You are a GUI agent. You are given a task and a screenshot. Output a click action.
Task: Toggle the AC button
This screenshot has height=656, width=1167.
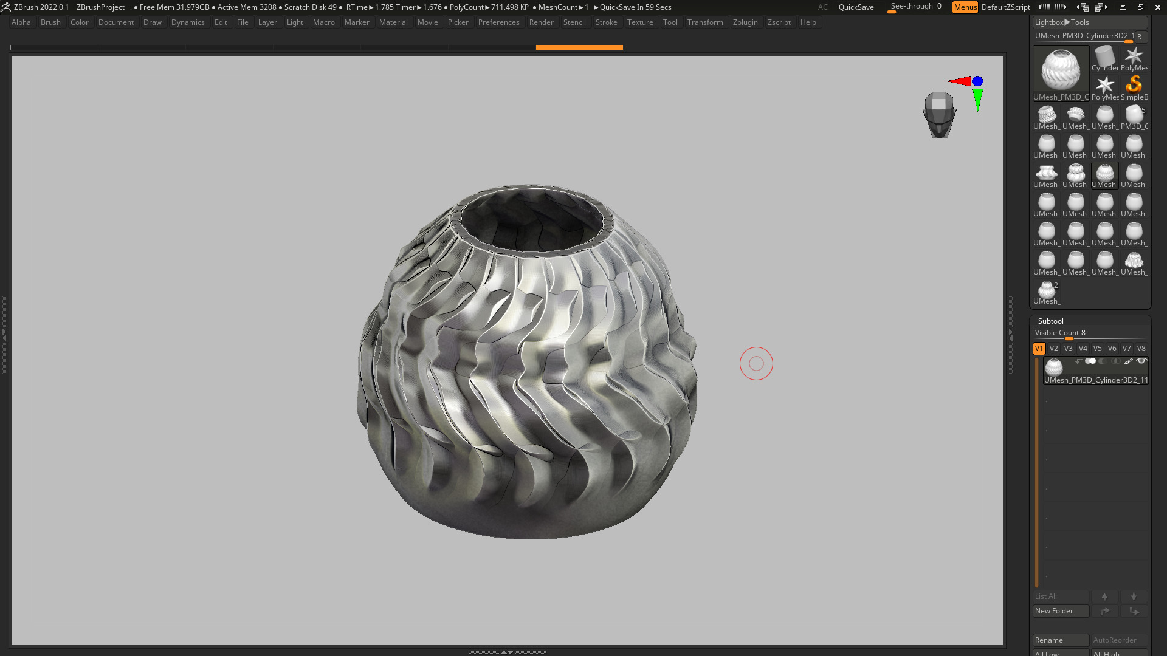(x=822, y=7)
